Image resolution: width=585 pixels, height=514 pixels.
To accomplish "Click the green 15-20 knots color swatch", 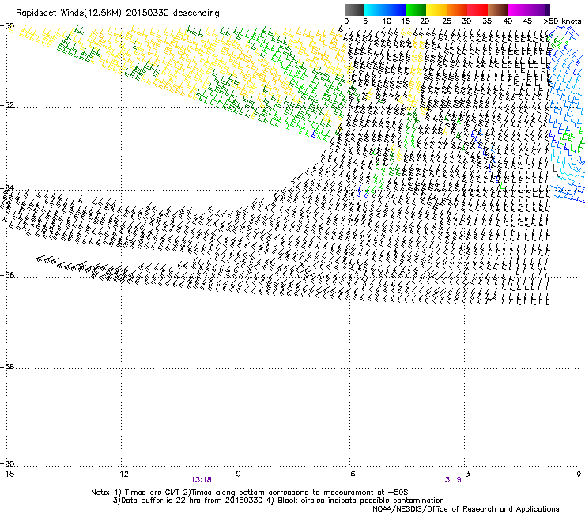I will [x=416, y=9].
